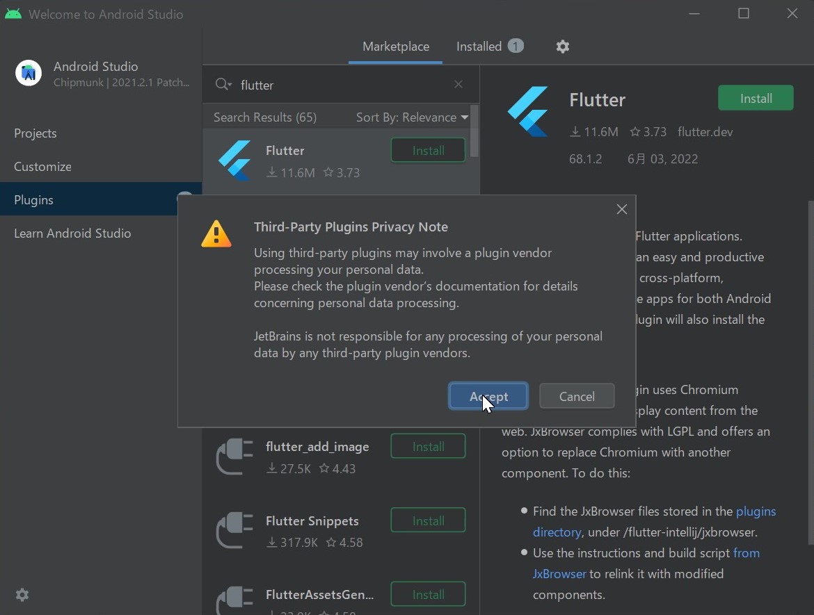Open the plugins directory link
Viewport: 814px width, 615px height.
[x=756, y=511]
